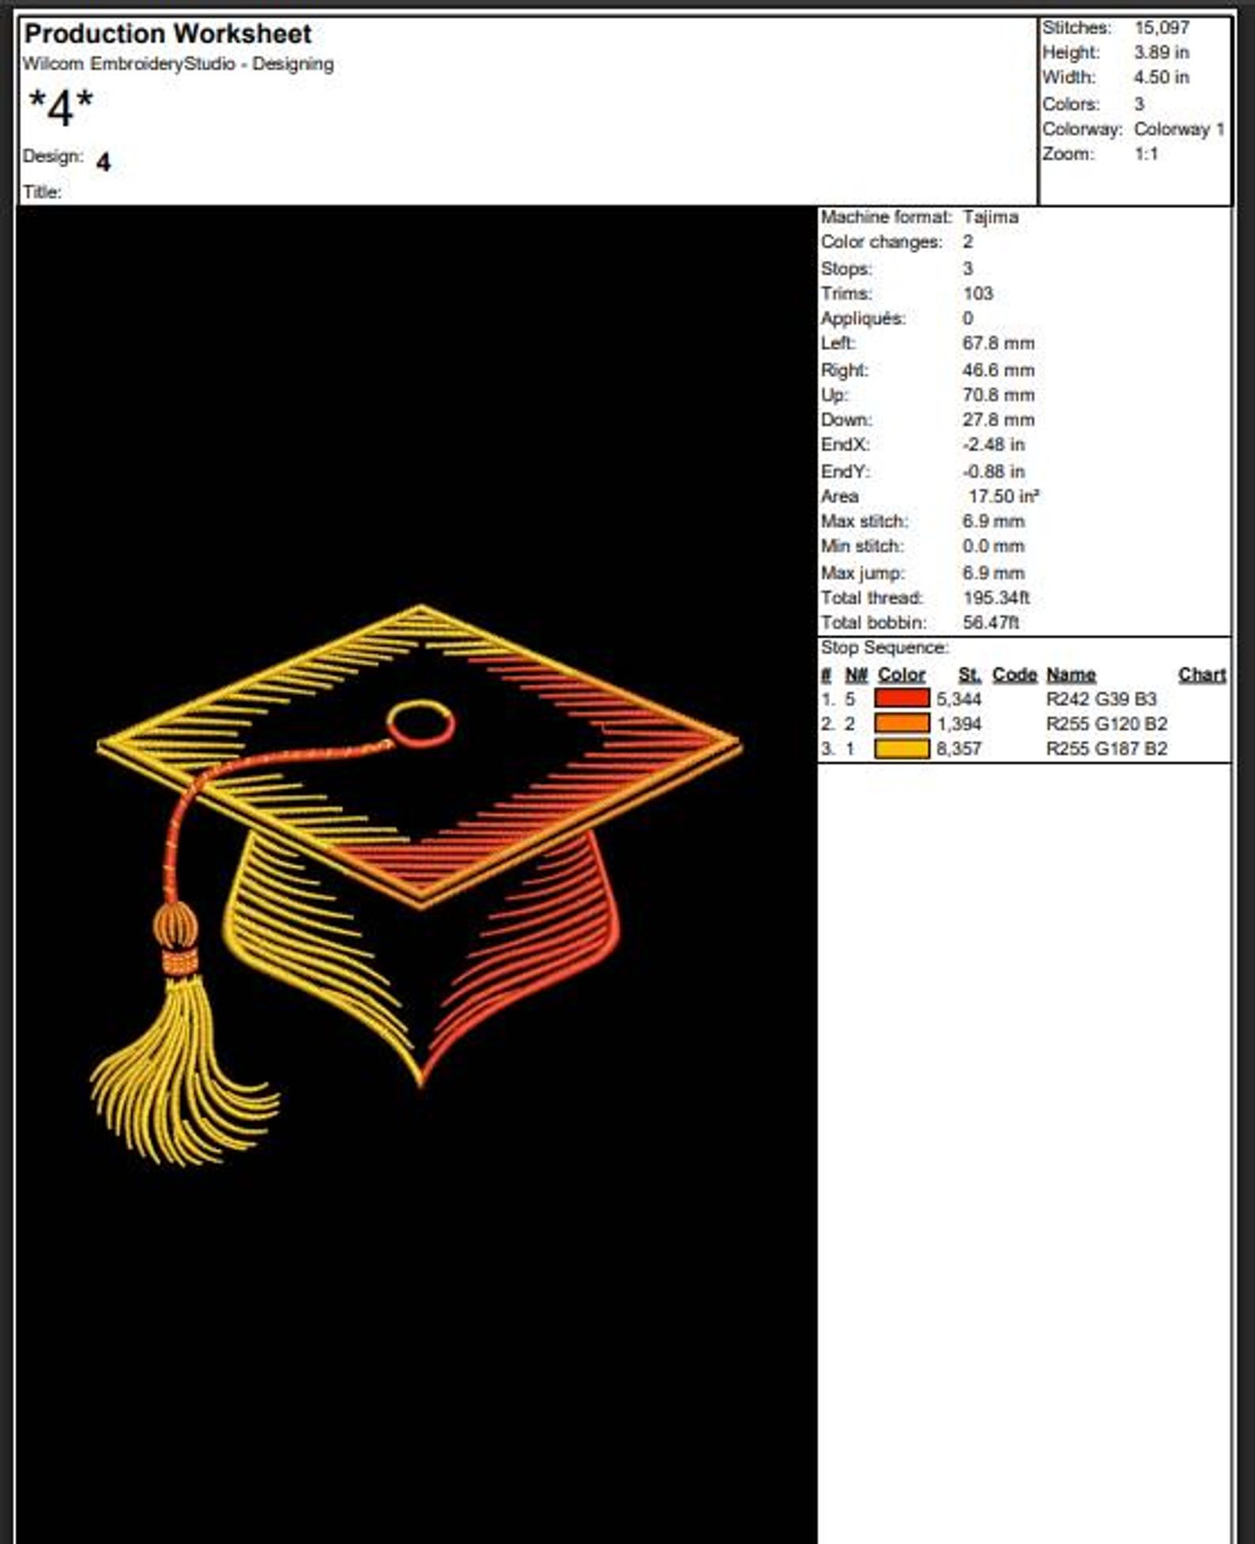
Task: Click the height value '3.89 in'
Action: point(1162,53)
